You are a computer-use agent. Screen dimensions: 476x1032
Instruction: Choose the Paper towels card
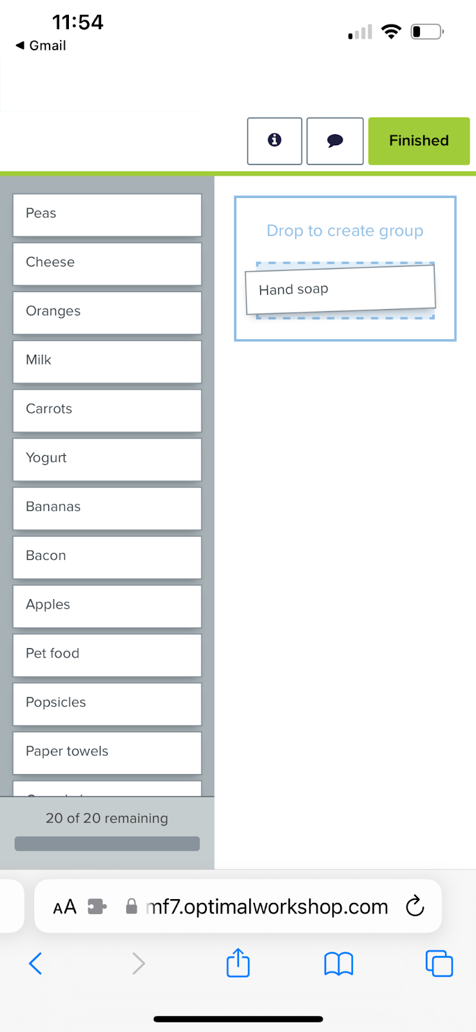pos(107,753)
